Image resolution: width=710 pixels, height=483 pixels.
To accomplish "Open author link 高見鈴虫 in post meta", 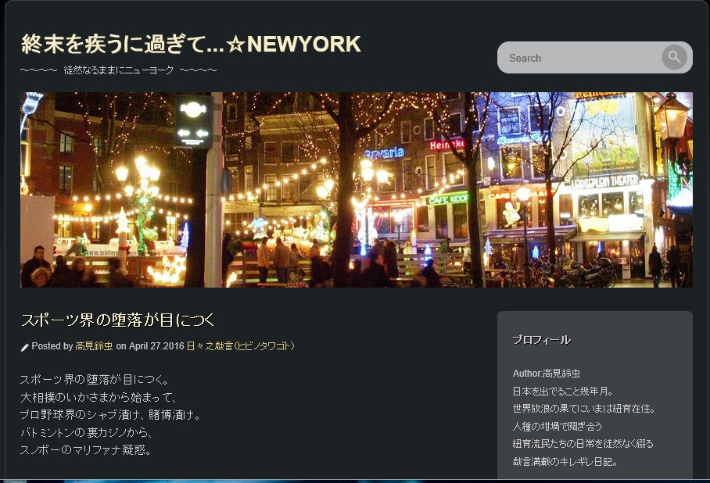I will click(x=94, y=346).
